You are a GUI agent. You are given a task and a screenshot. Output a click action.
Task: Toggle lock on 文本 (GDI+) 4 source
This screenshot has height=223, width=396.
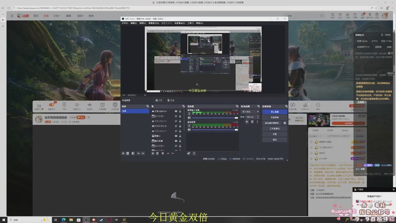[180, 111]
